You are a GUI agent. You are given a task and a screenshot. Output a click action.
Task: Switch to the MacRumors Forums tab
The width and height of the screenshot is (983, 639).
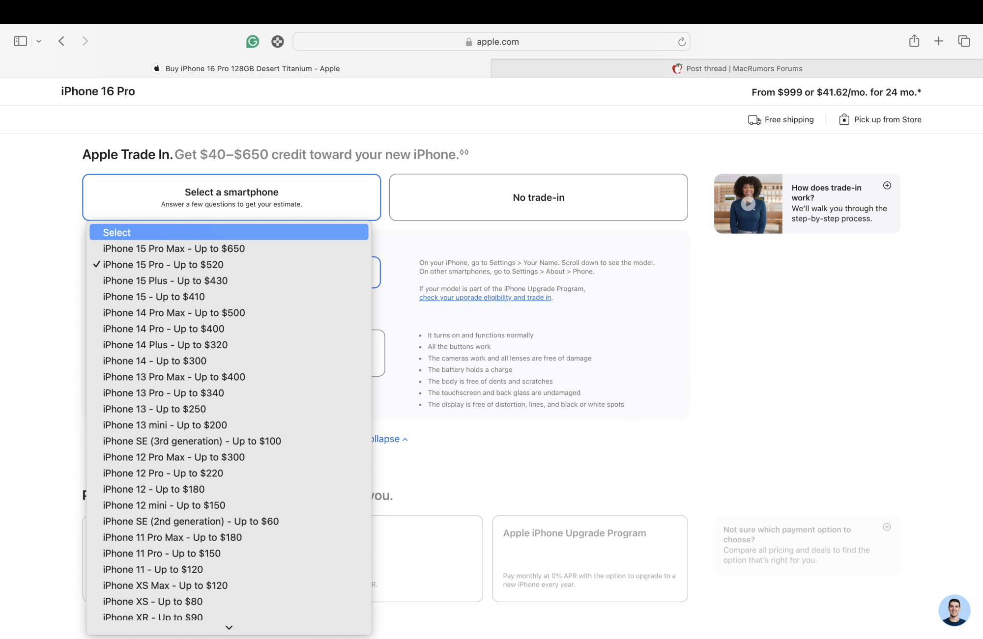click(x=737, y=69)
